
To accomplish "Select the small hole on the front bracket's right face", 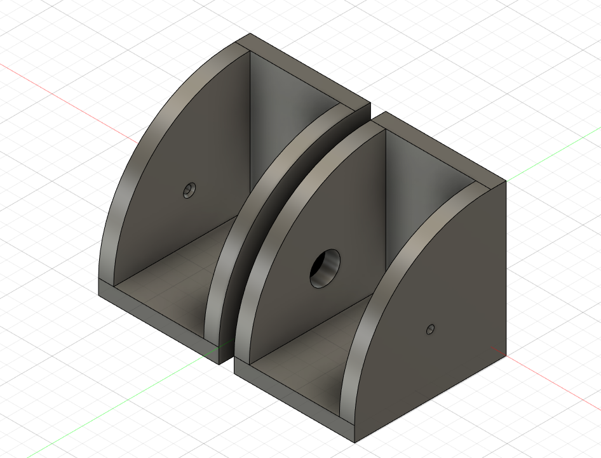I will 431,329.
